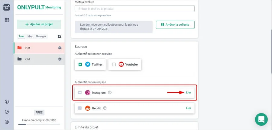Focus the Mots à exclure input field

point(134,9)
